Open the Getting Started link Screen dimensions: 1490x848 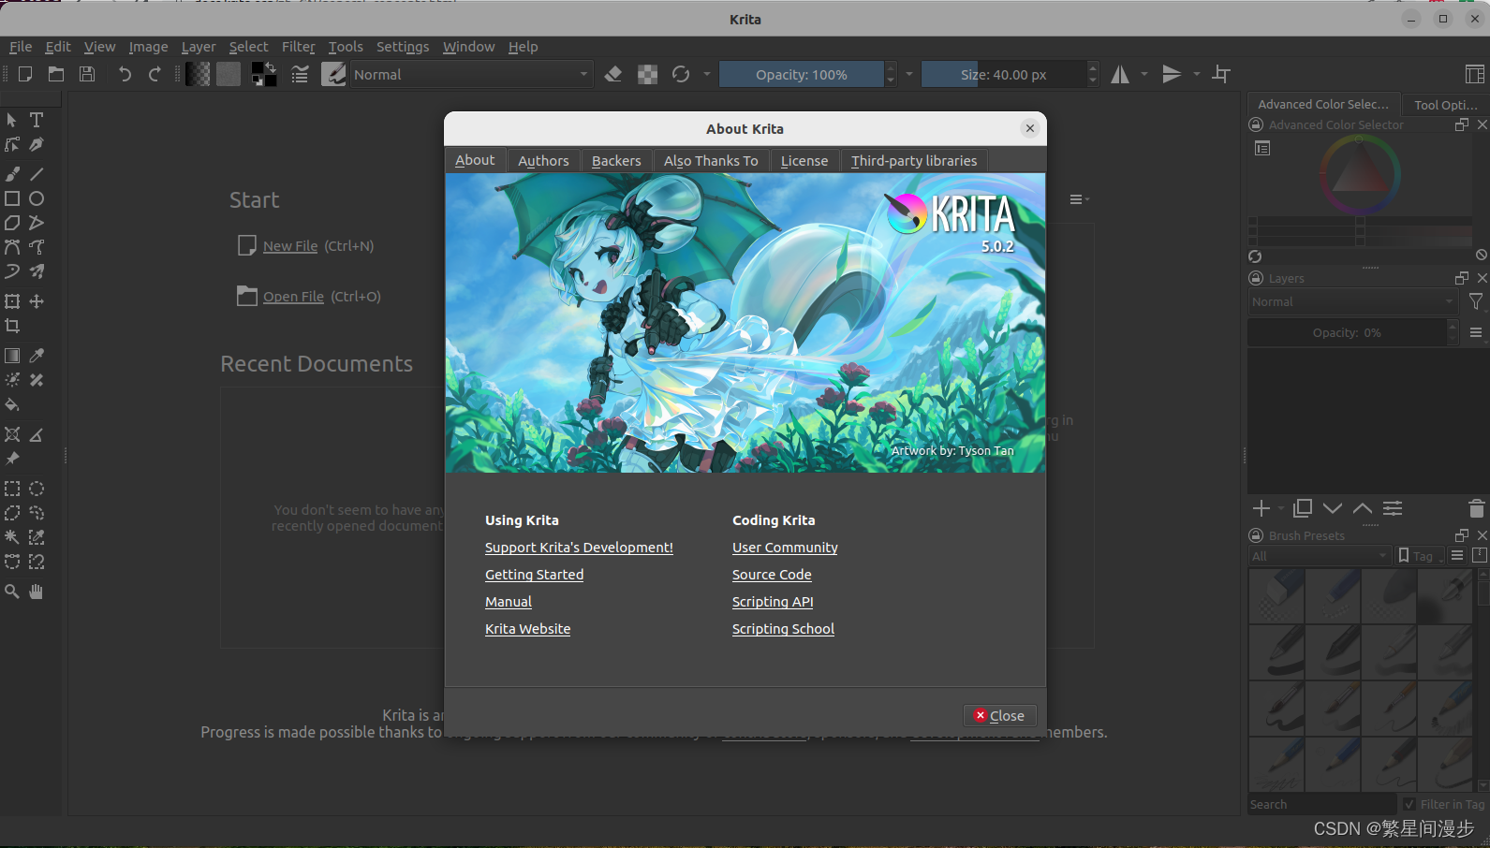534,575
